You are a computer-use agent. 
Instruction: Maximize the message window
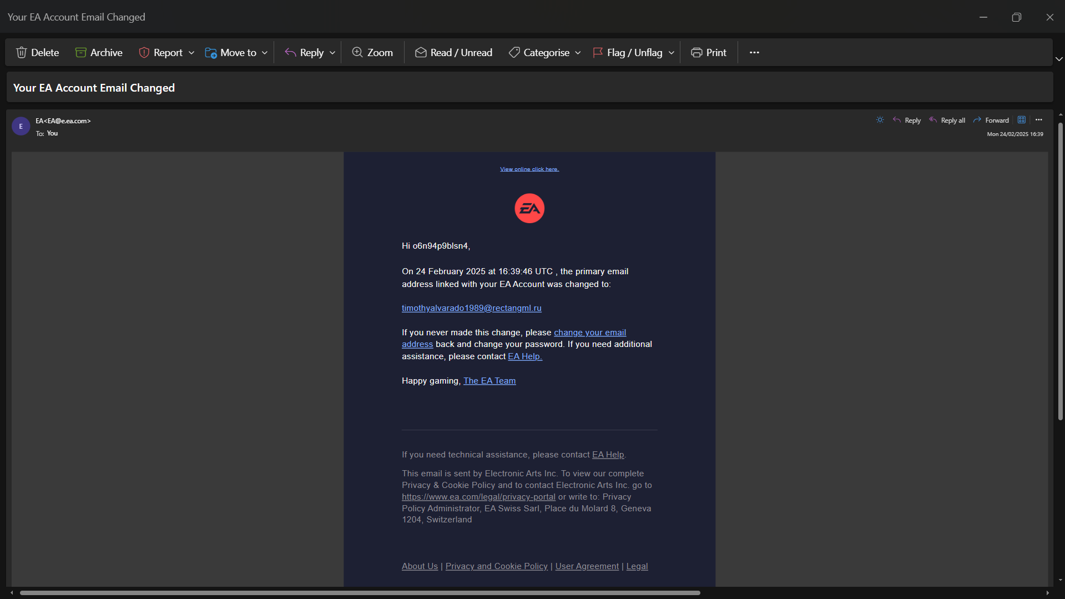1016,17
